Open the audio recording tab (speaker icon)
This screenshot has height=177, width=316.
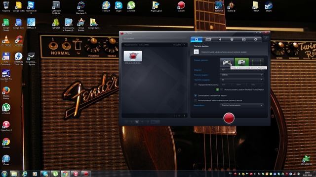220,39
